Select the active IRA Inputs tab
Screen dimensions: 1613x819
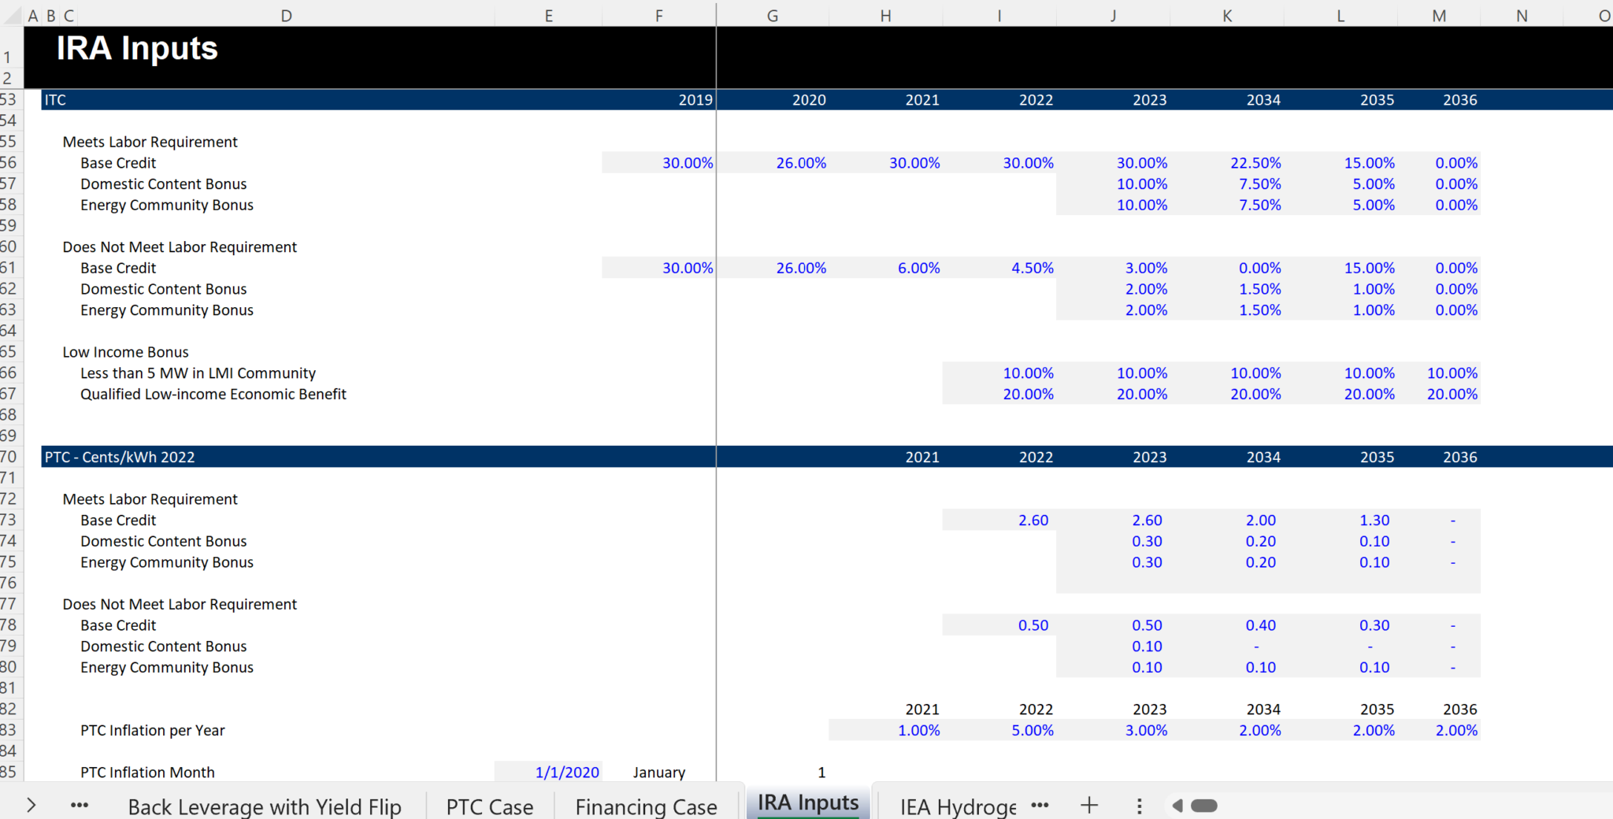807,802
